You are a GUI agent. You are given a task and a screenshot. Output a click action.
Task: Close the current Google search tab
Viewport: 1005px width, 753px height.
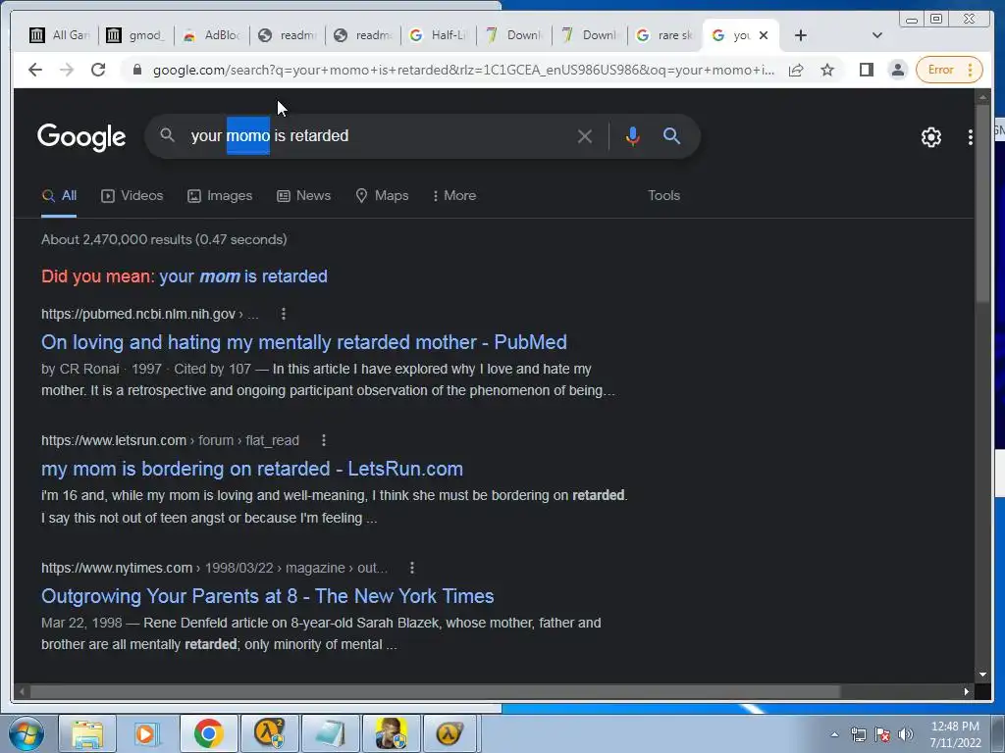(x=764, y=35)
